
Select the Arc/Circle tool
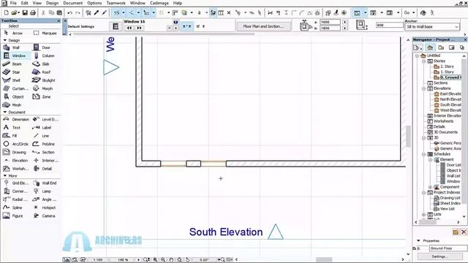pos(16,144)
